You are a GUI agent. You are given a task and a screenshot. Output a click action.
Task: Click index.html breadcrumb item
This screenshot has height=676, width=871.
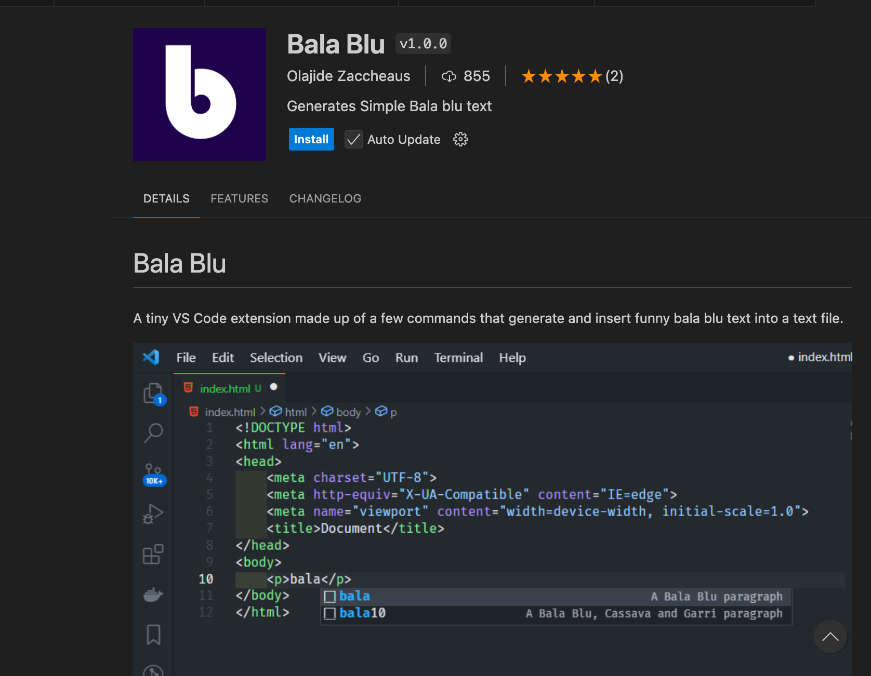(x=223, y=412)
